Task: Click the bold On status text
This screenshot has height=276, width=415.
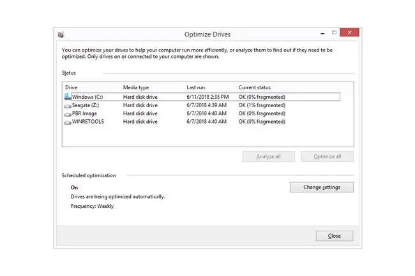Action: point(74,187)
